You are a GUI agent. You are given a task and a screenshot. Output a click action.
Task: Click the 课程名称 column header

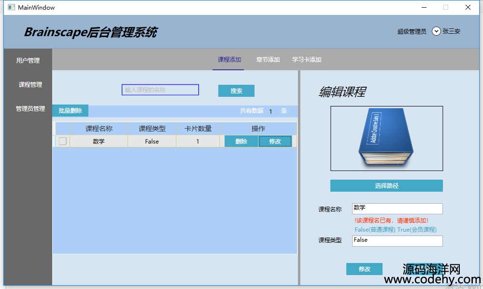99,129
